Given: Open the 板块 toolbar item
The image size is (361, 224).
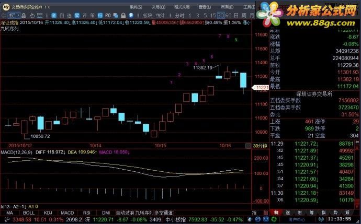Looking at the screenshot, I should coord(148,15).
